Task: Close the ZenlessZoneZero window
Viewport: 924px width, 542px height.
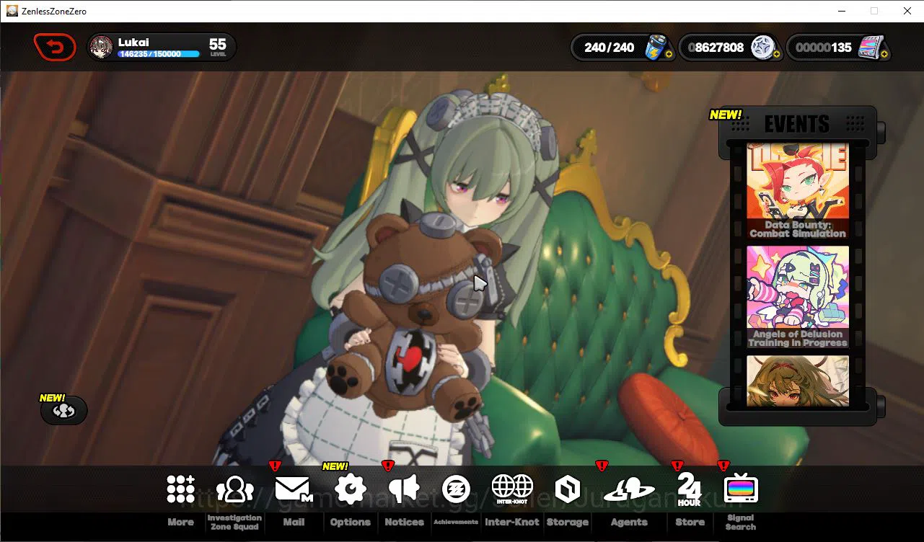Action: coord(907,11)
